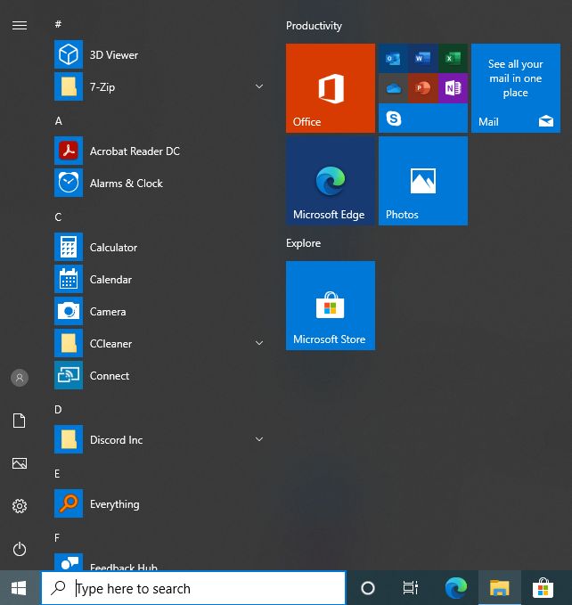Launch Acrobat Reader DC
The image size is (572, 605).
tap(134, 151)
